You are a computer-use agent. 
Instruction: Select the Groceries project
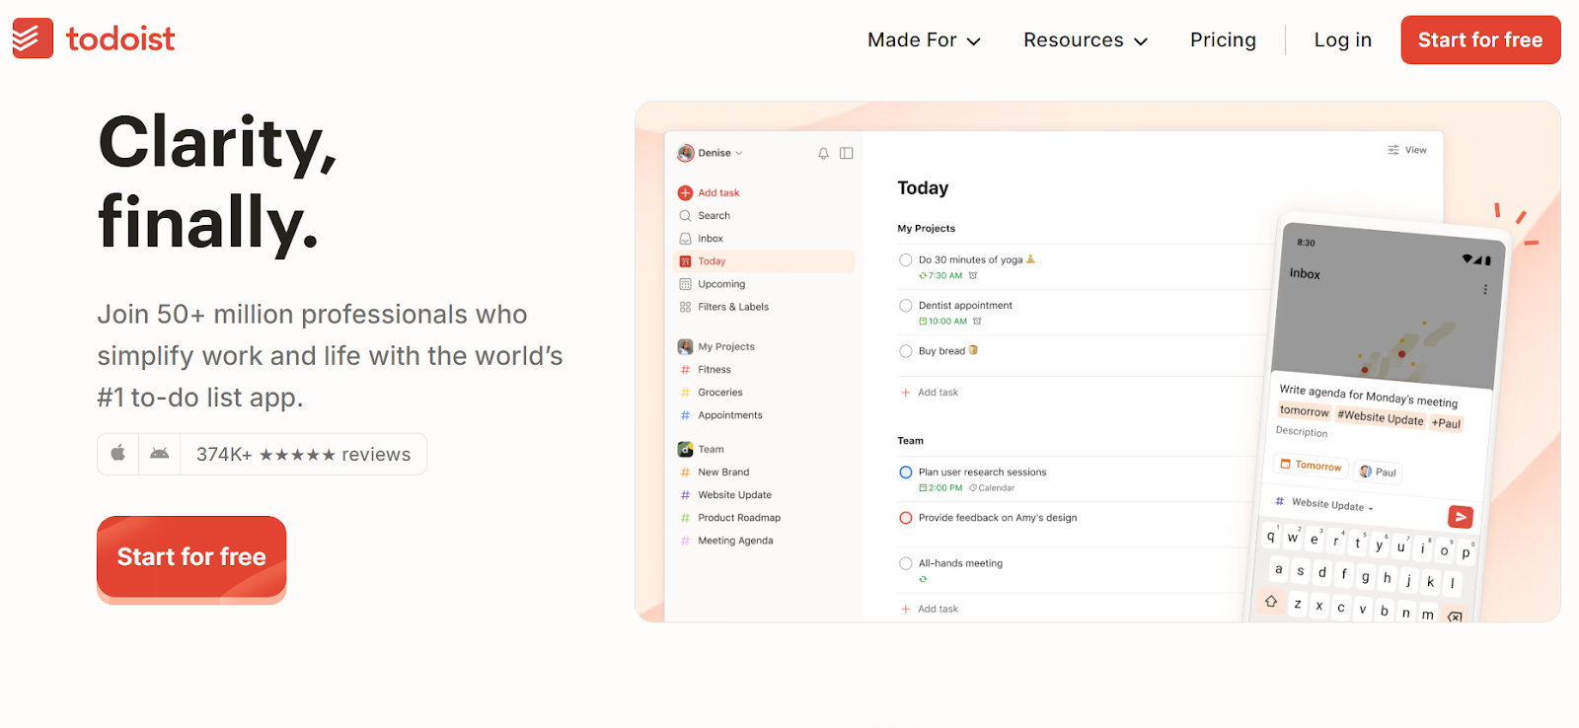point(720,393)
